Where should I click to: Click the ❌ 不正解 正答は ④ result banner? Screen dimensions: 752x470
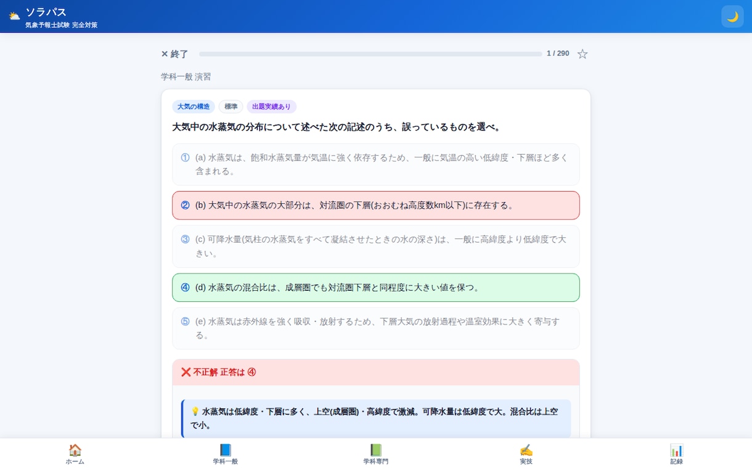click(x=376, y=372)
